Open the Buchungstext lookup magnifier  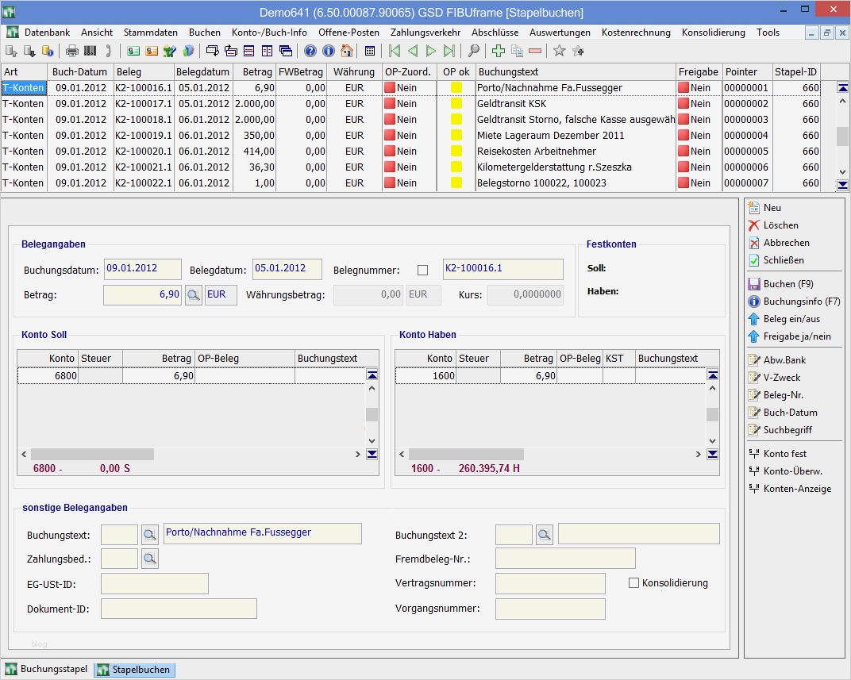point(150,534)
